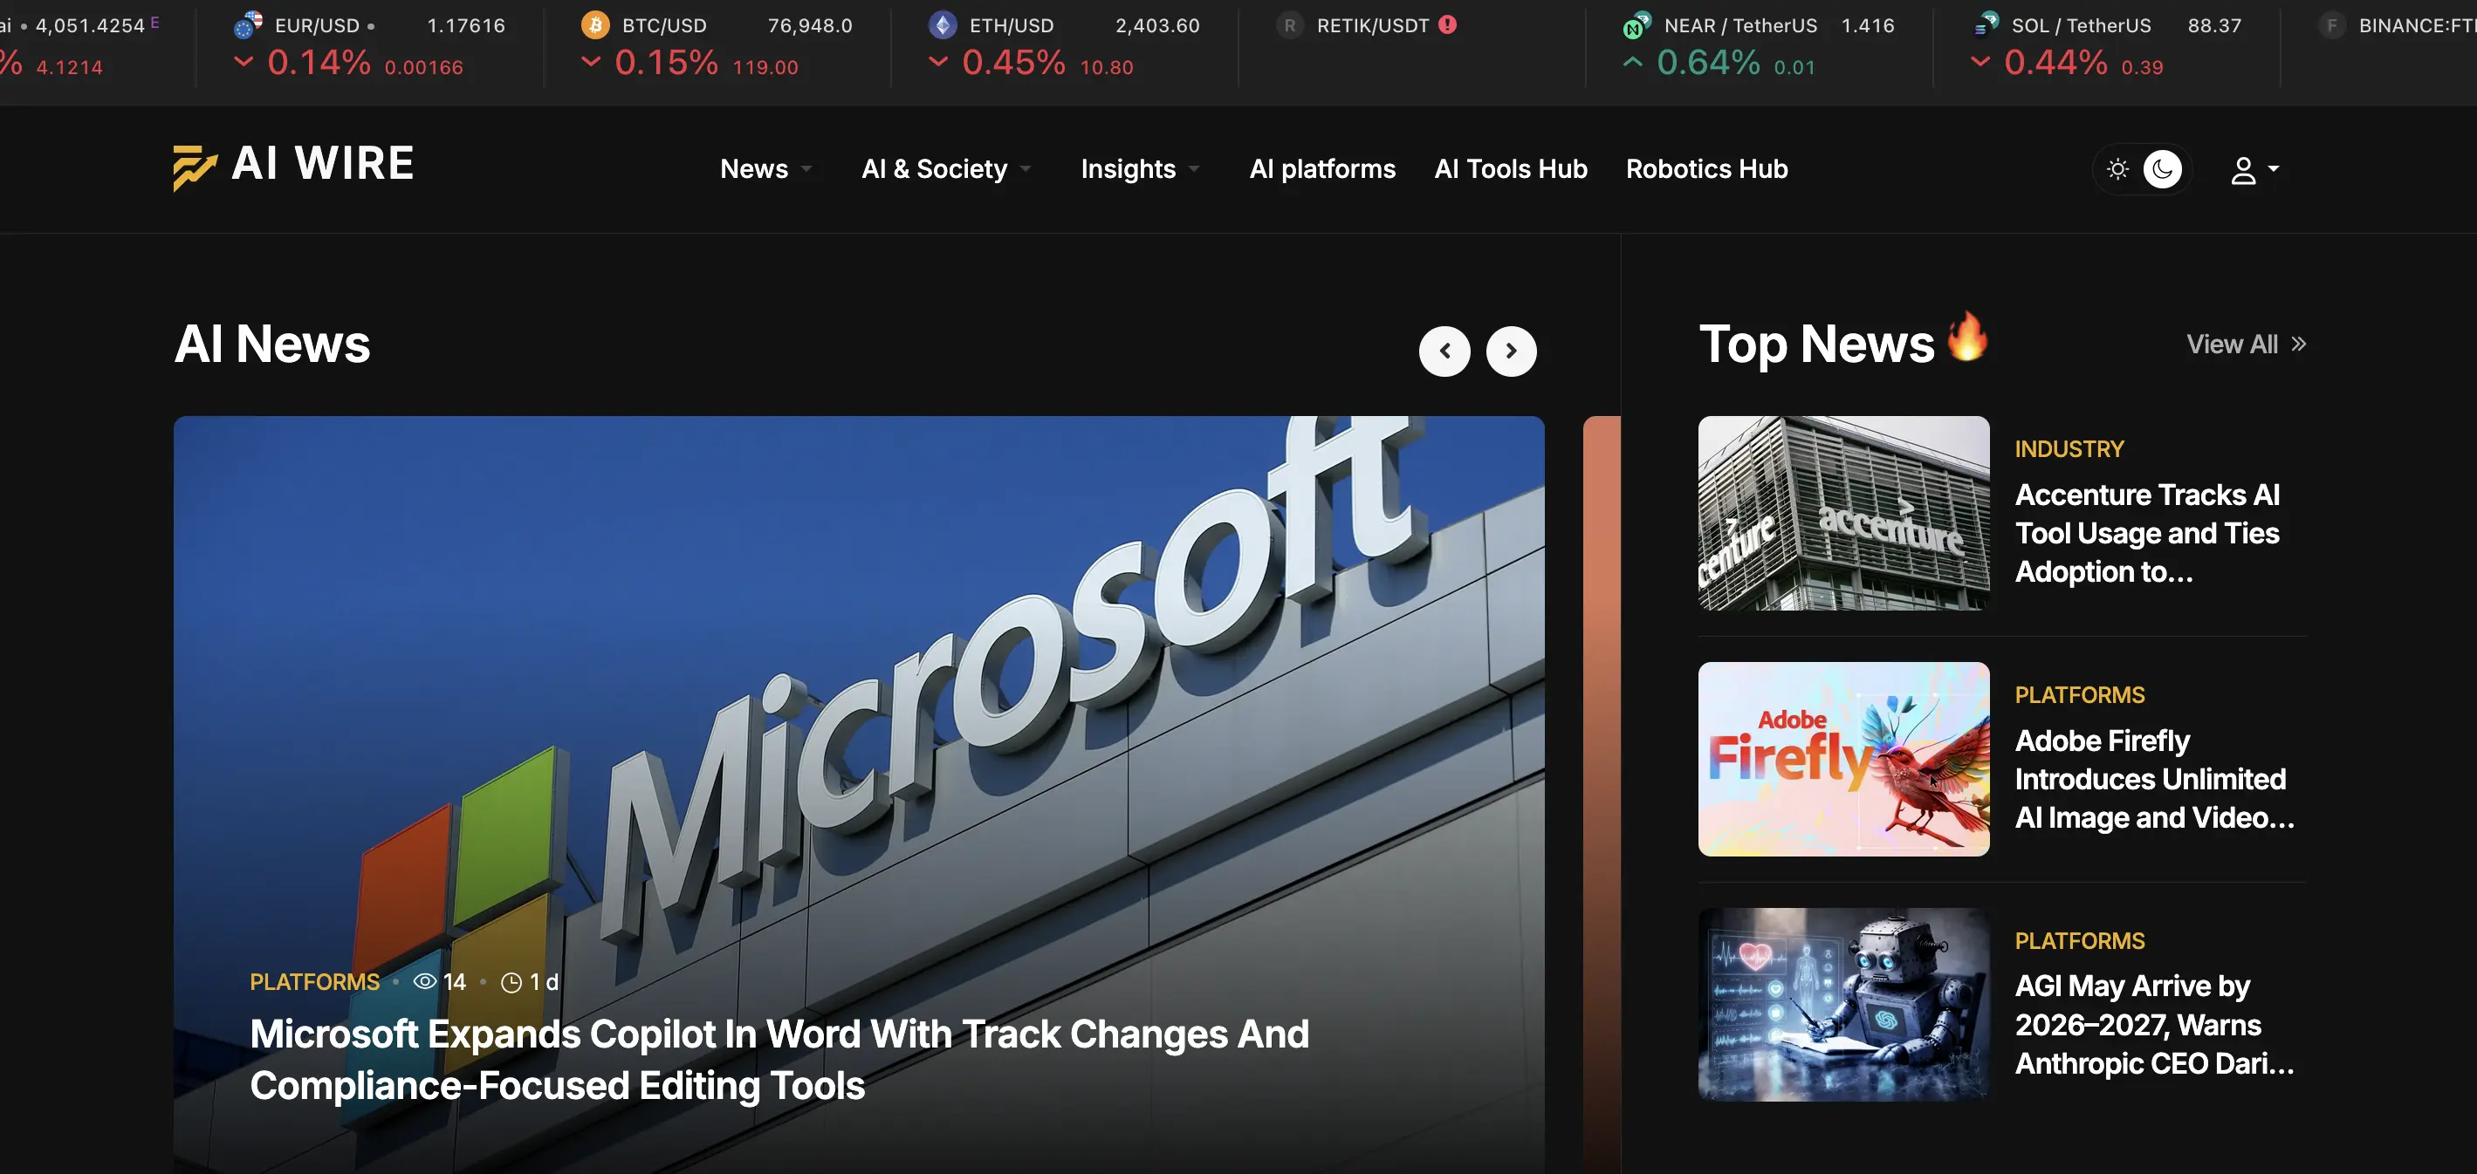The height and width of the screenshot is (1174, 2477).
Task: Enable dark mode via the moon toggle
Action: click(x=2164, y=169)
